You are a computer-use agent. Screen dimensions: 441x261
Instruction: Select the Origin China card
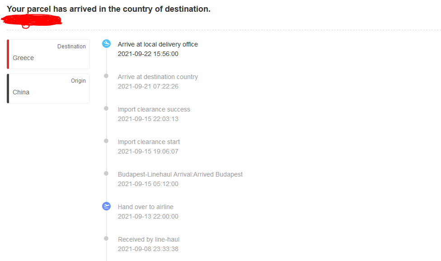[x=48, y=88]
